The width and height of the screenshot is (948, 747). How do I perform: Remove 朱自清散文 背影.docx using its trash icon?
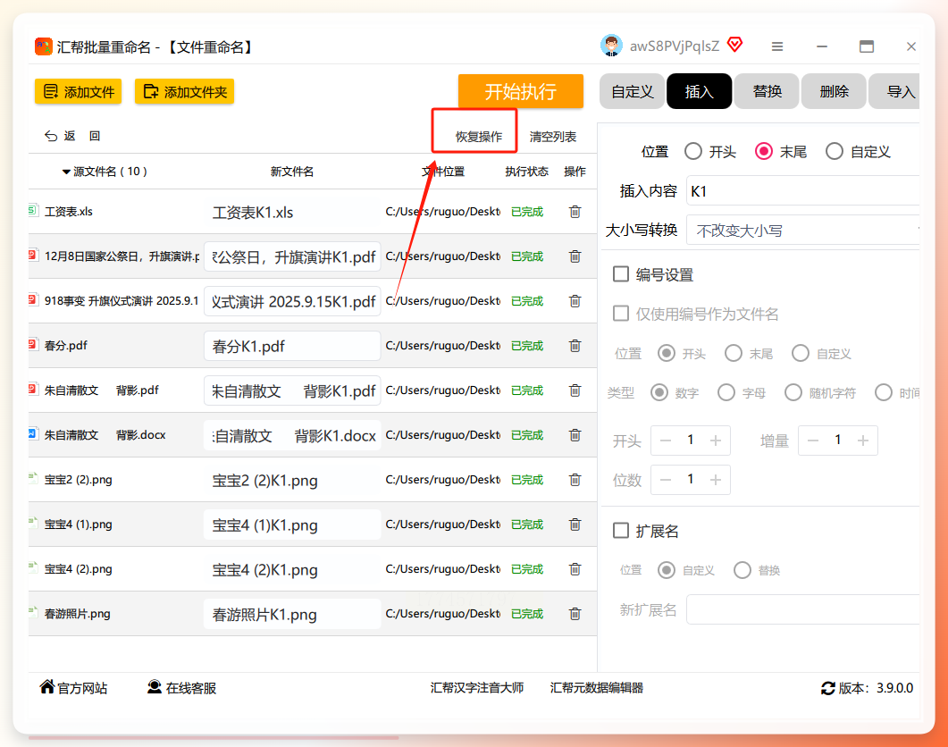coord(575,435)
